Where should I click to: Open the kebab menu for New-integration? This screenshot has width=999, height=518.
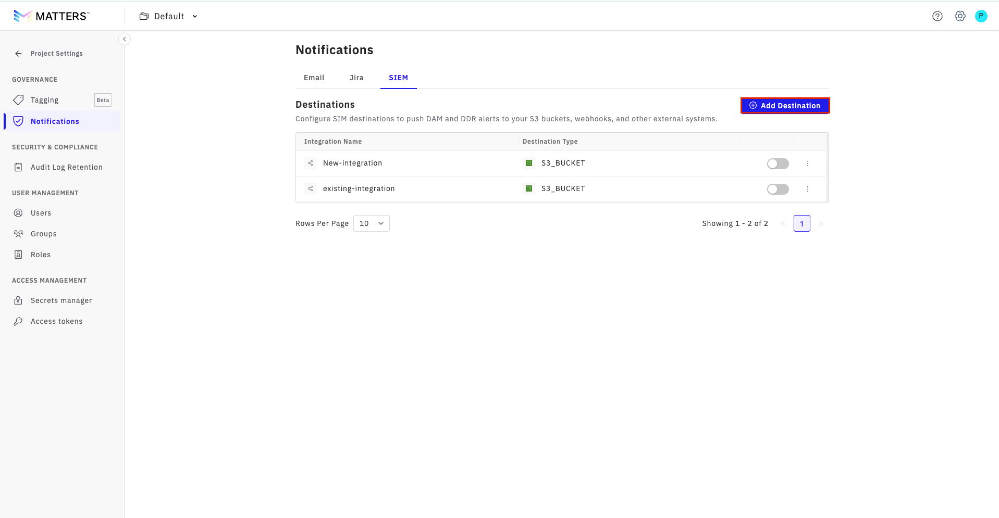808,163
